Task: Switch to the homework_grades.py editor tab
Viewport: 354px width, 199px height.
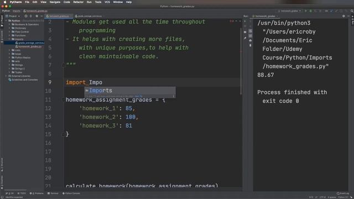Action: 59,16
